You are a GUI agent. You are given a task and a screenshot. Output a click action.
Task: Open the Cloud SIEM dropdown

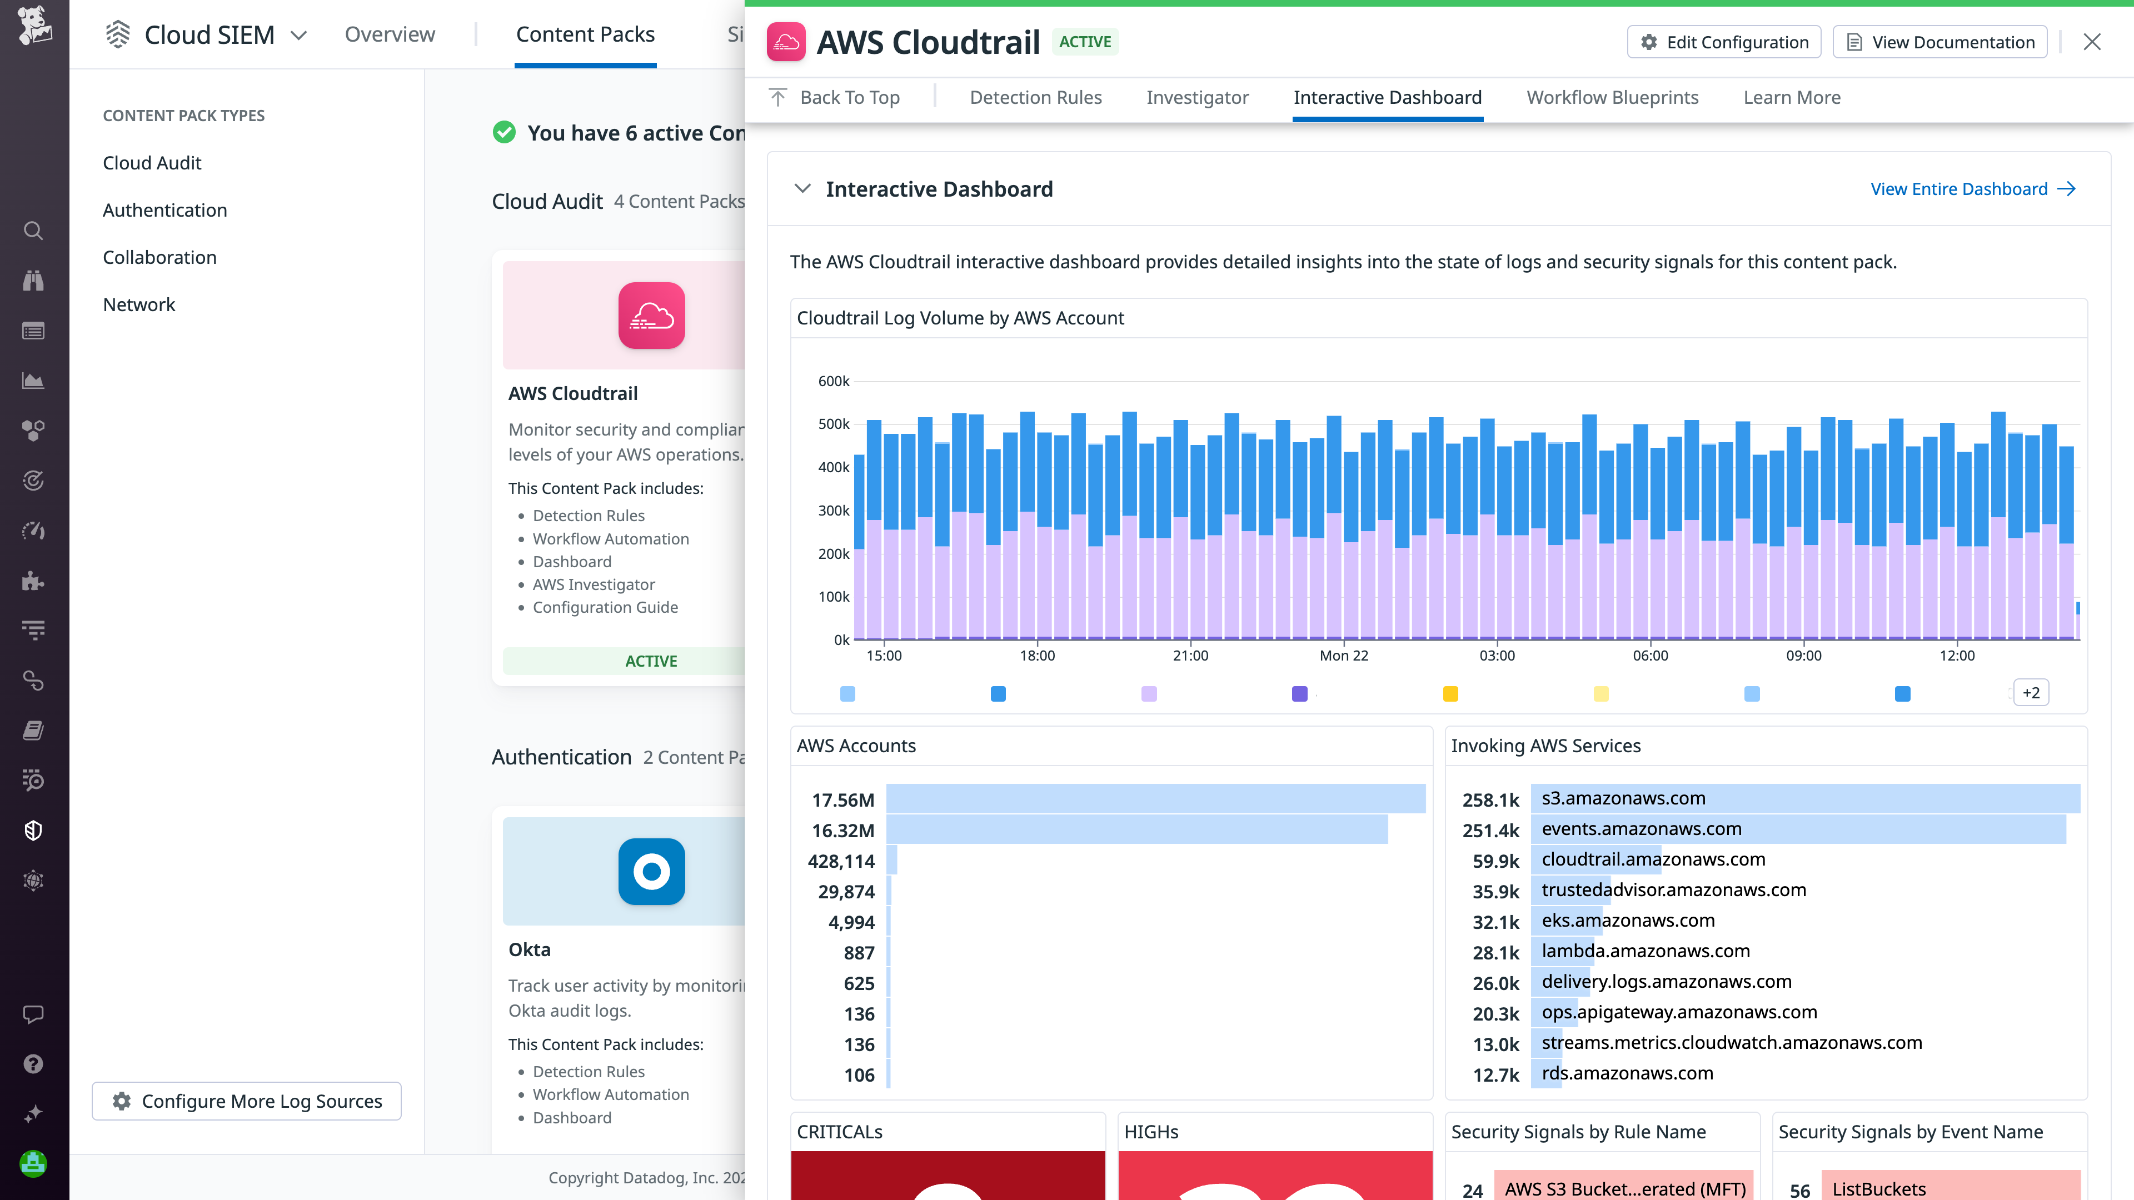tap(297, 35)
